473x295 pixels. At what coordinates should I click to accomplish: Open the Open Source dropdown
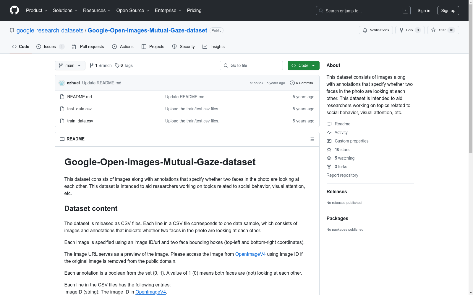click(133, 11)
